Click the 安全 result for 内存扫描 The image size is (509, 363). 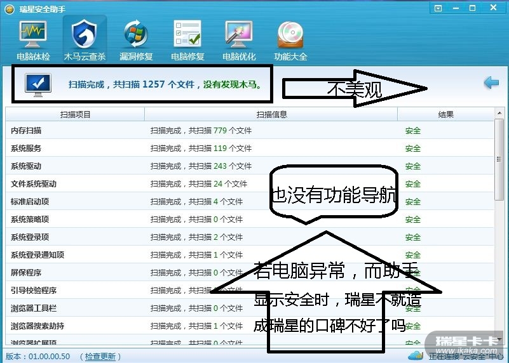tap(412, 131)
